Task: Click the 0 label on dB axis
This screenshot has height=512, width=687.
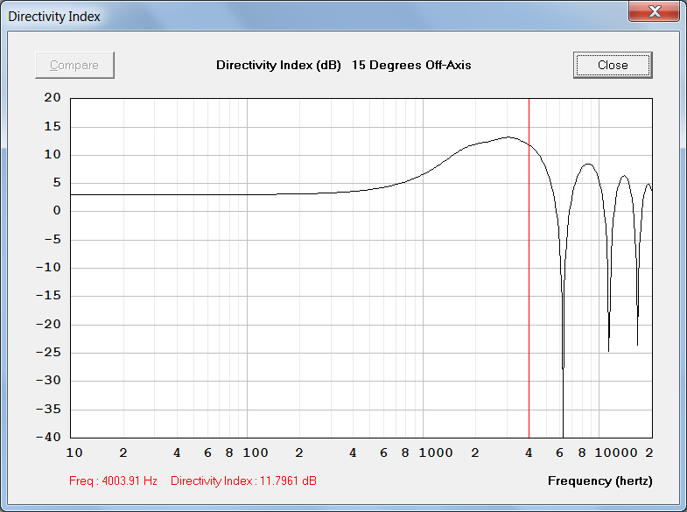Action: tap(57, 211)
